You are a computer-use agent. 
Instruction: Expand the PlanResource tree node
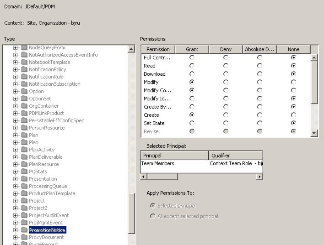[x=15, y=164]
